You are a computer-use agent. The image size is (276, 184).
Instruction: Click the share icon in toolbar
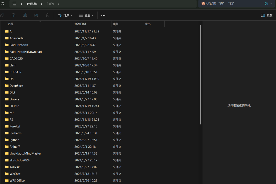tap(36, 15)
